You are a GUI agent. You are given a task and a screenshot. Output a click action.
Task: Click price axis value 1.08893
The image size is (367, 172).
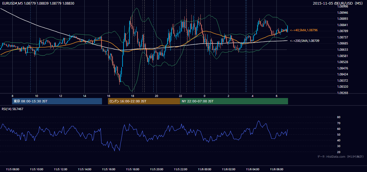(x=343, y=19)
